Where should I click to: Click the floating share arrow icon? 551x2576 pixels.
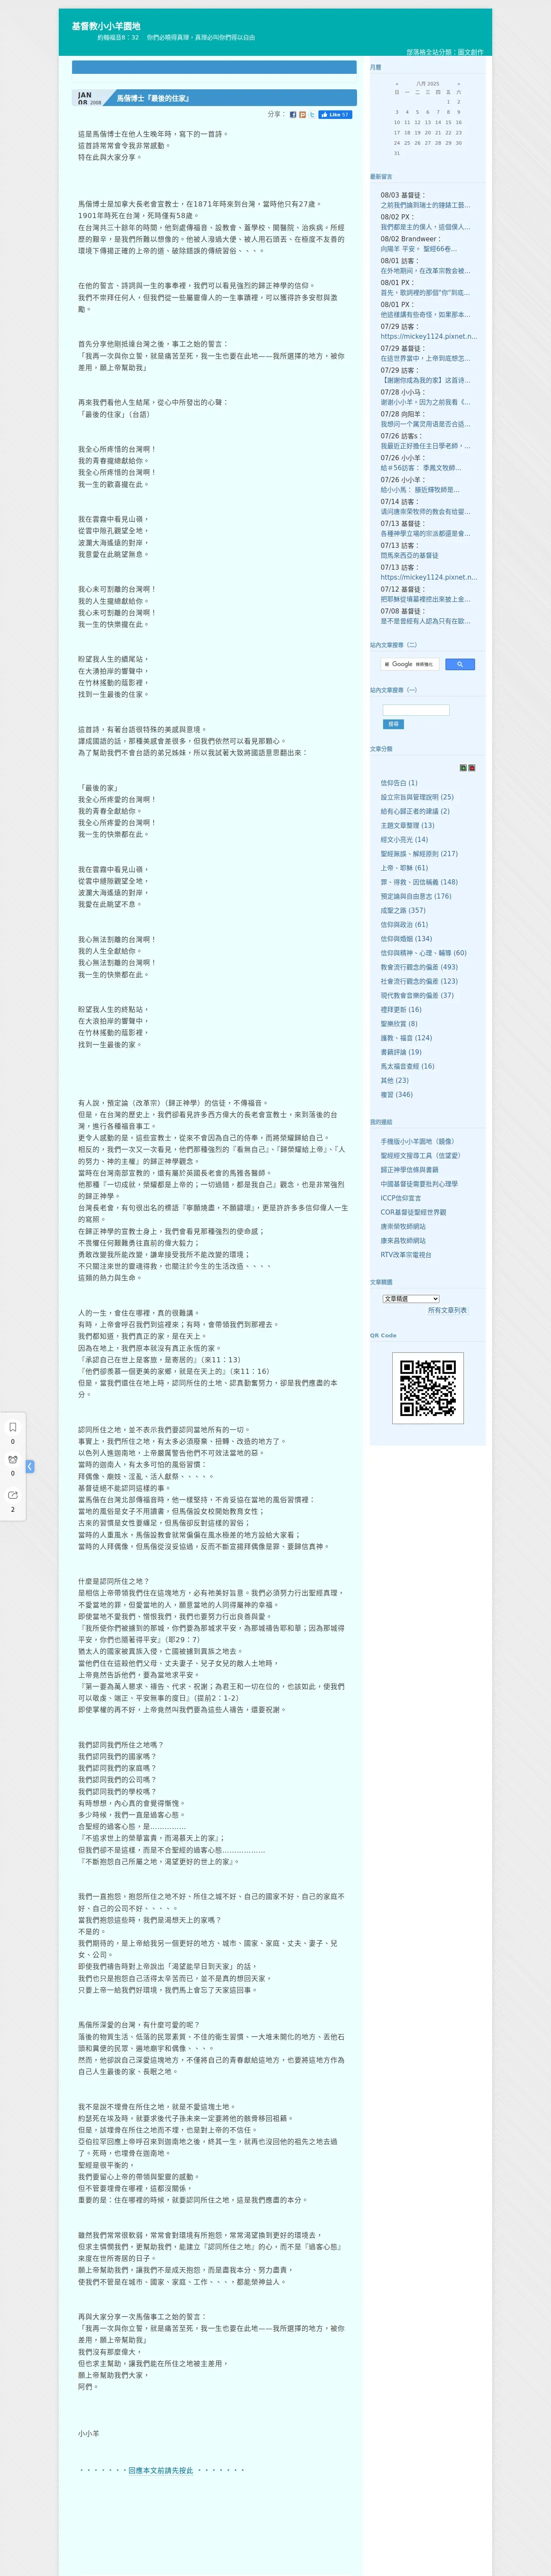[x=13, y=1495]
